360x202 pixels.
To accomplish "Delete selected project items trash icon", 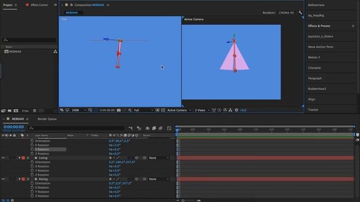I will (35, 111).
